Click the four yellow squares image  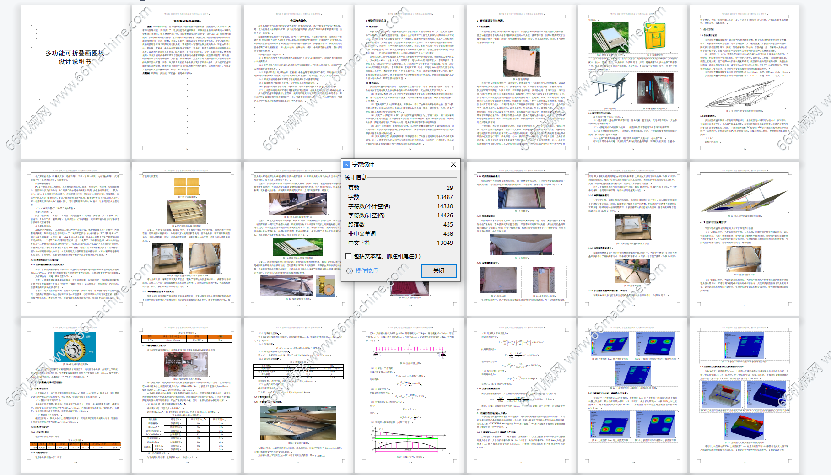pyautogui.click(x=186, y=187)
